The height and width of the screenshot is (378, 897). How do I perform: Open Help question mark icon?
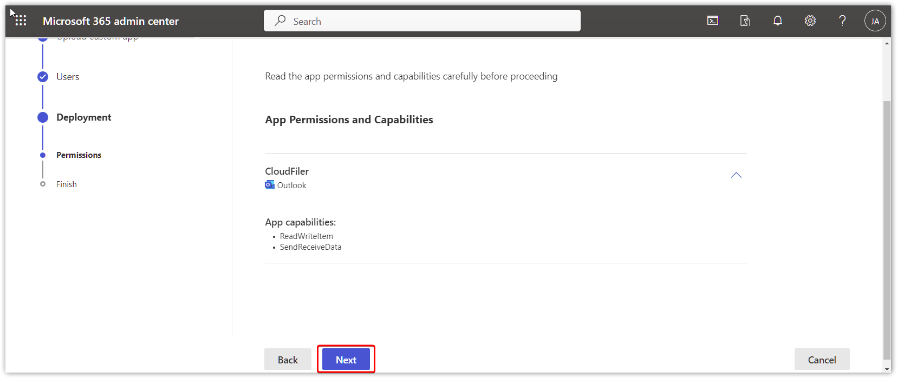[x=842, y=21]
